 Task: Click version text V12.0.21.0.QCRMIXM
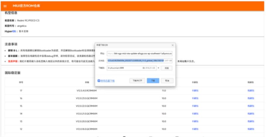(x=86, y=114)
